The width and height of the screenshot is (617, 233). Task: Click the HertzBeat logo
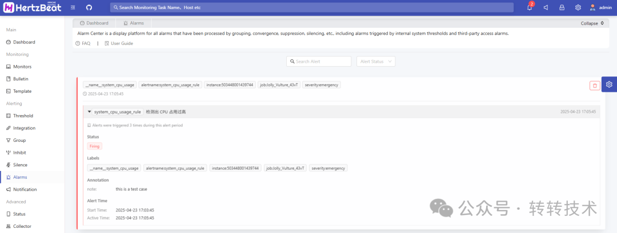click(x=32, y=7)
